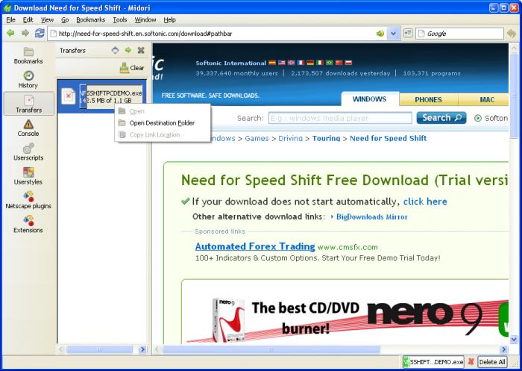Follow the Need for Speed Shift breadcrumb
The height and width of the screenshot is (371, 522).
click(x=389, y=138)
